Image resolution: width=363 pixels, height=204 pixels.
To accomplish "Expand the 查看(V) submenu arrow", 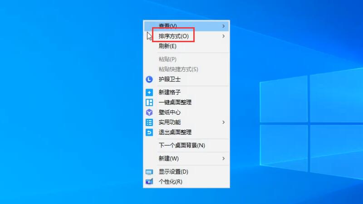I will coord(223,26).
